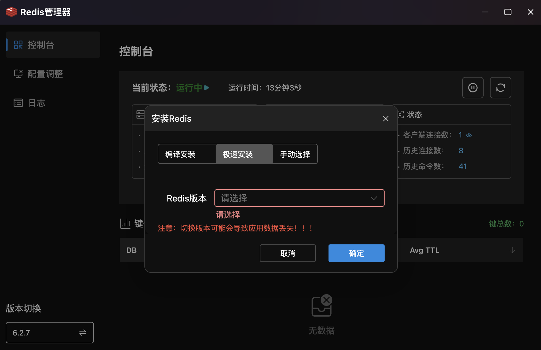Viewport: 541px width, 350px height.
Task: Maximize the Redis管理器 window
Action: (508, 12)
